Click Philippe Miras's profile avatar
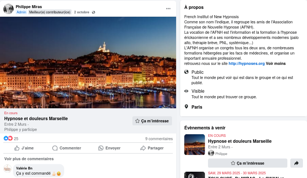 point(9,9)
